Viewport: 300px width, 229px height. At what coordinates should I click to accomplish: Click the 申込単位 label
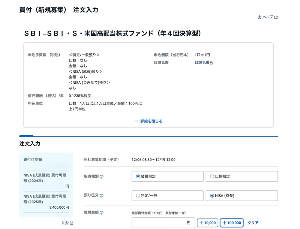click(35, 103)
